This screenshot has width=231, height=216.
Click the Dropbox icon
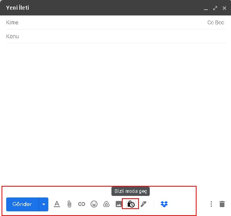tap(164, 204)
